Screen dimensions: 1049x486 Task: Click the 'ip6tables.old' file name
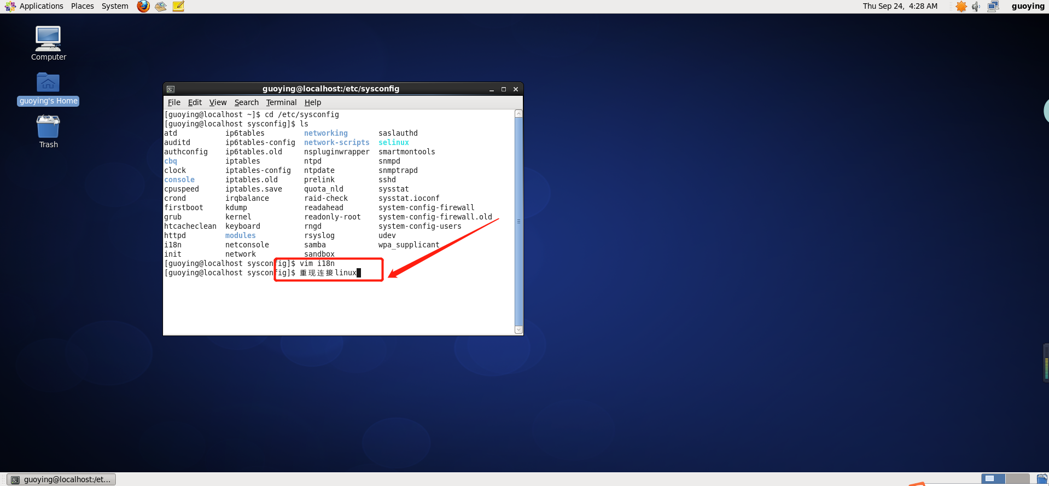click(x=254, y=152)
